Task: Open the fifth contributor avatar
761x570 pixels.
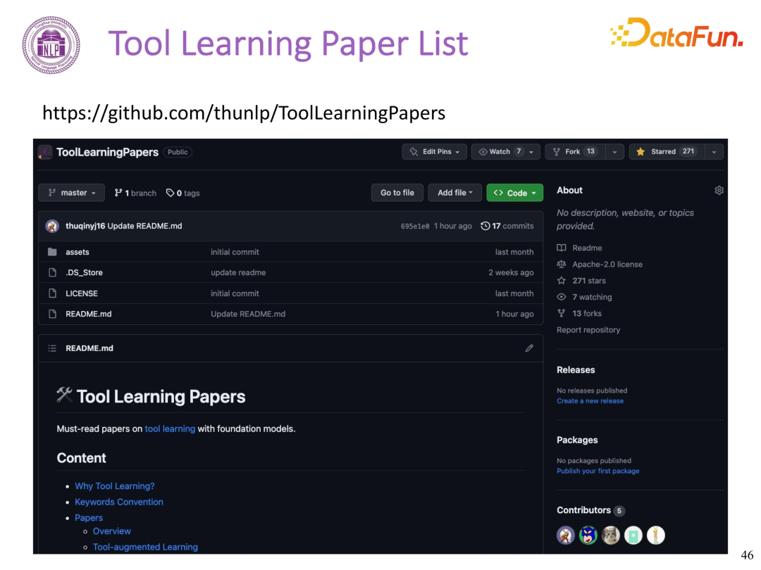Action: coord(656,535)
